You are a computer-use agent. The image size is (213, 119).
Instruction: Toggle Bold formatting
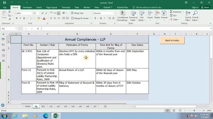[x=17, y=18]
